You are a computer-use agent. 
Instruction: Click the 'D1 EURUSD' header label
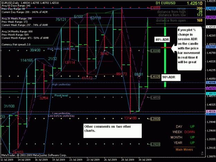pyautogui.click(x=166, y=3)
